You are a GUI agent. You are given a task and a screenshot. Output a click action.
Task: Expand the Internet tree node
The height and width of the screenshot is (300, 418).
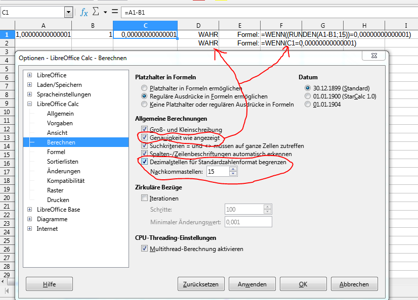click(29, 229)
